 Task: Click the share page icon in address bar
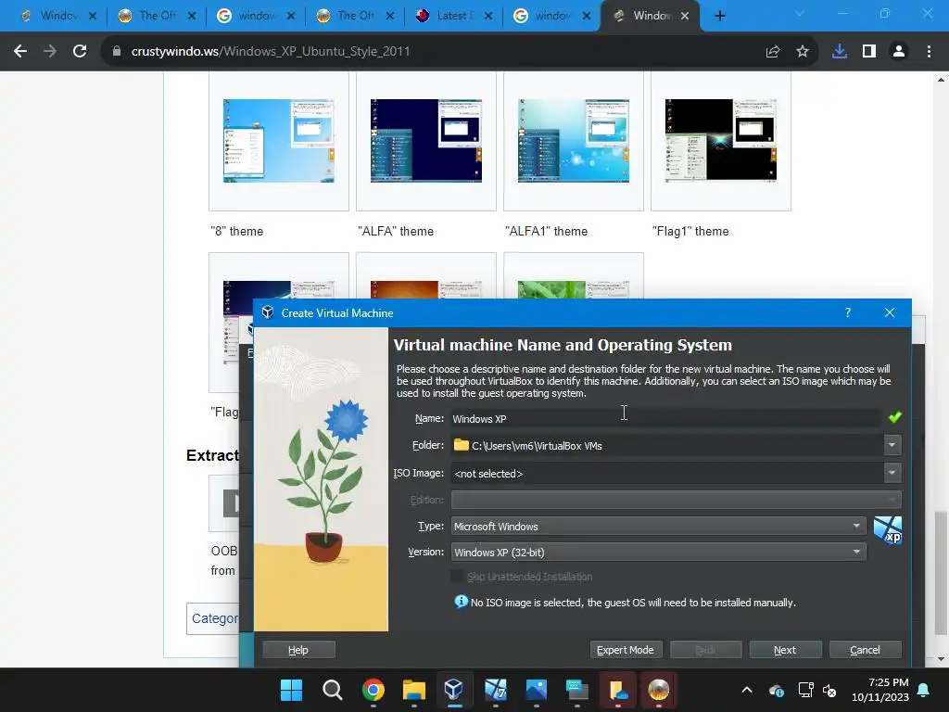point(772,52)
